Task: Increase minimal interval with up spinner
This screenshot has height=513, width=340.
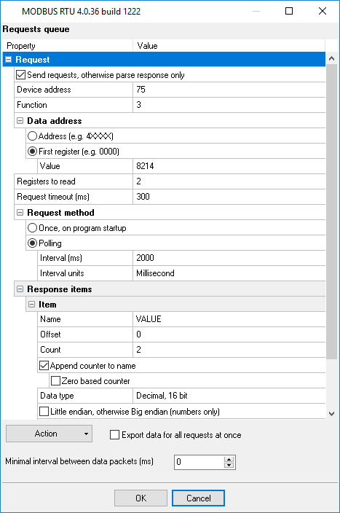Action: click(229, 459)
